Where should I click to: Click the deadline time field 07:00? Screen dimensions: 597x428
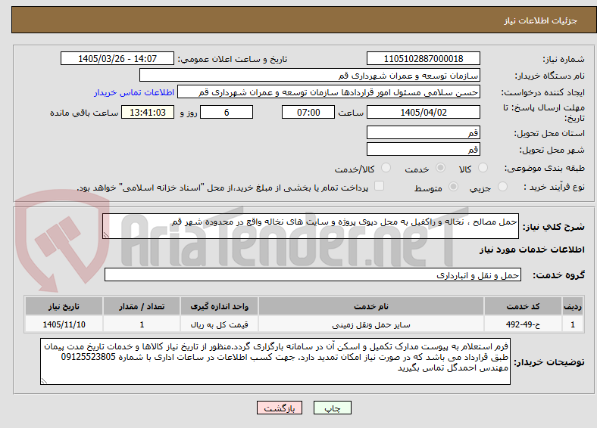coord(308,112)
